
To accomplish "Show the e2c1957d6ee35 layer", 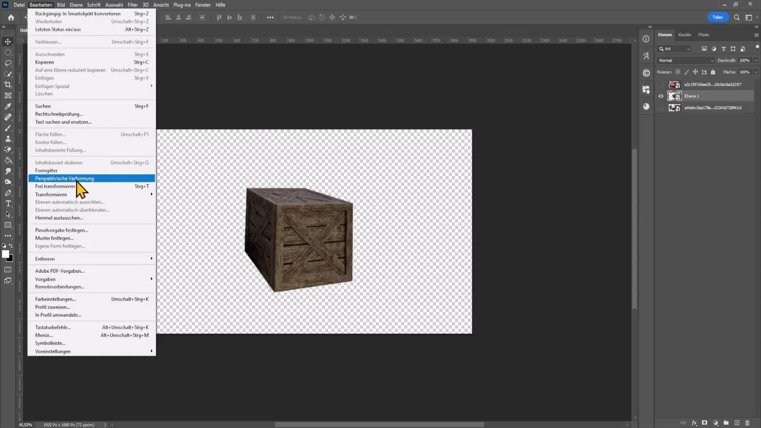I will [x=661, y=84].
